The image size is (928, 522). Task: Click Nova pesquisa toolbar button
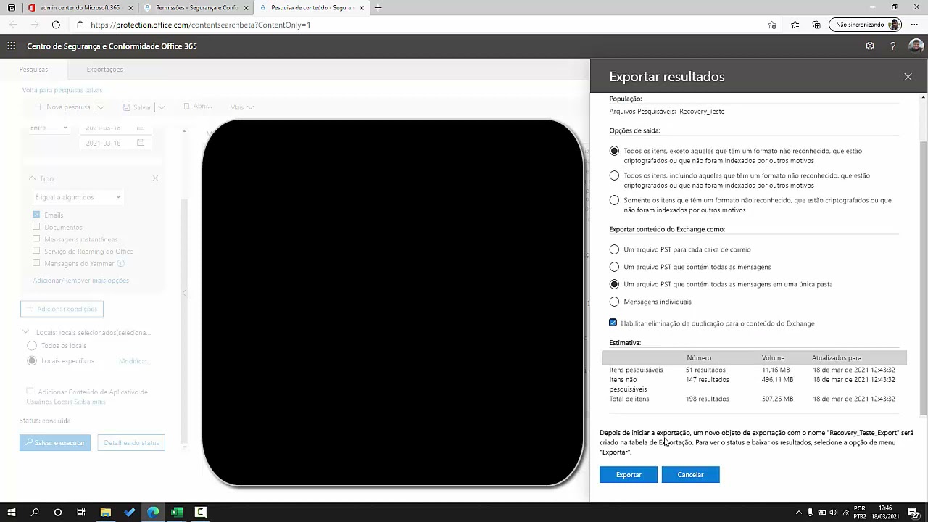point(63,107)
